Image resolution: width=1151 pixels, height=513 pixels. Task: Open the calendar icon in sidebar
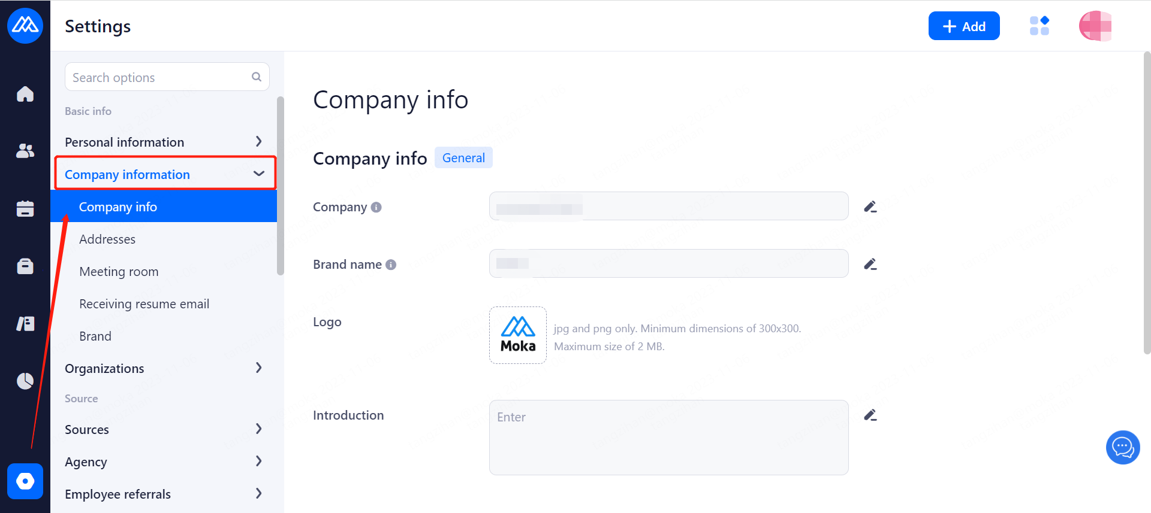tap(25, 208)
